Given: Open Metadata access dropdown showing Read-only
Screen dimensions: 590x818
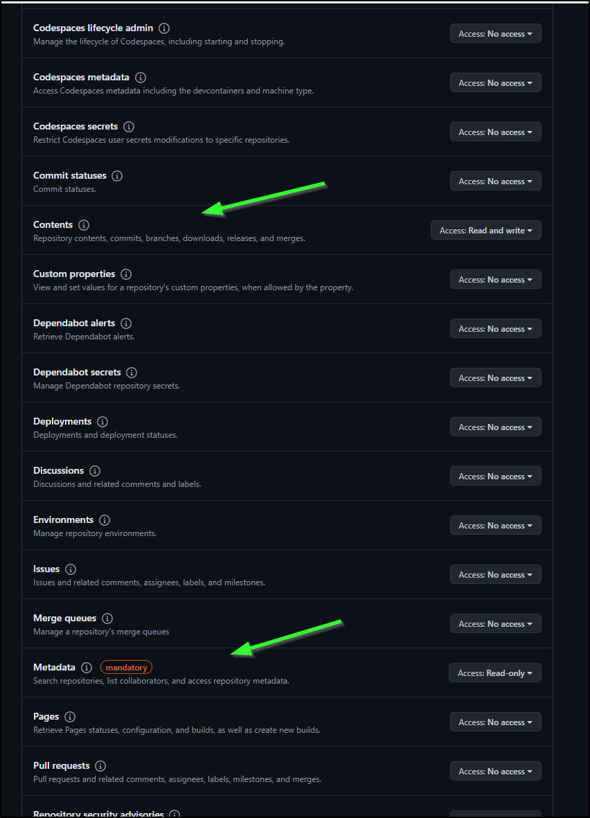Looking at the screenshot, I should pyautogui.click(x=494, y=673).
